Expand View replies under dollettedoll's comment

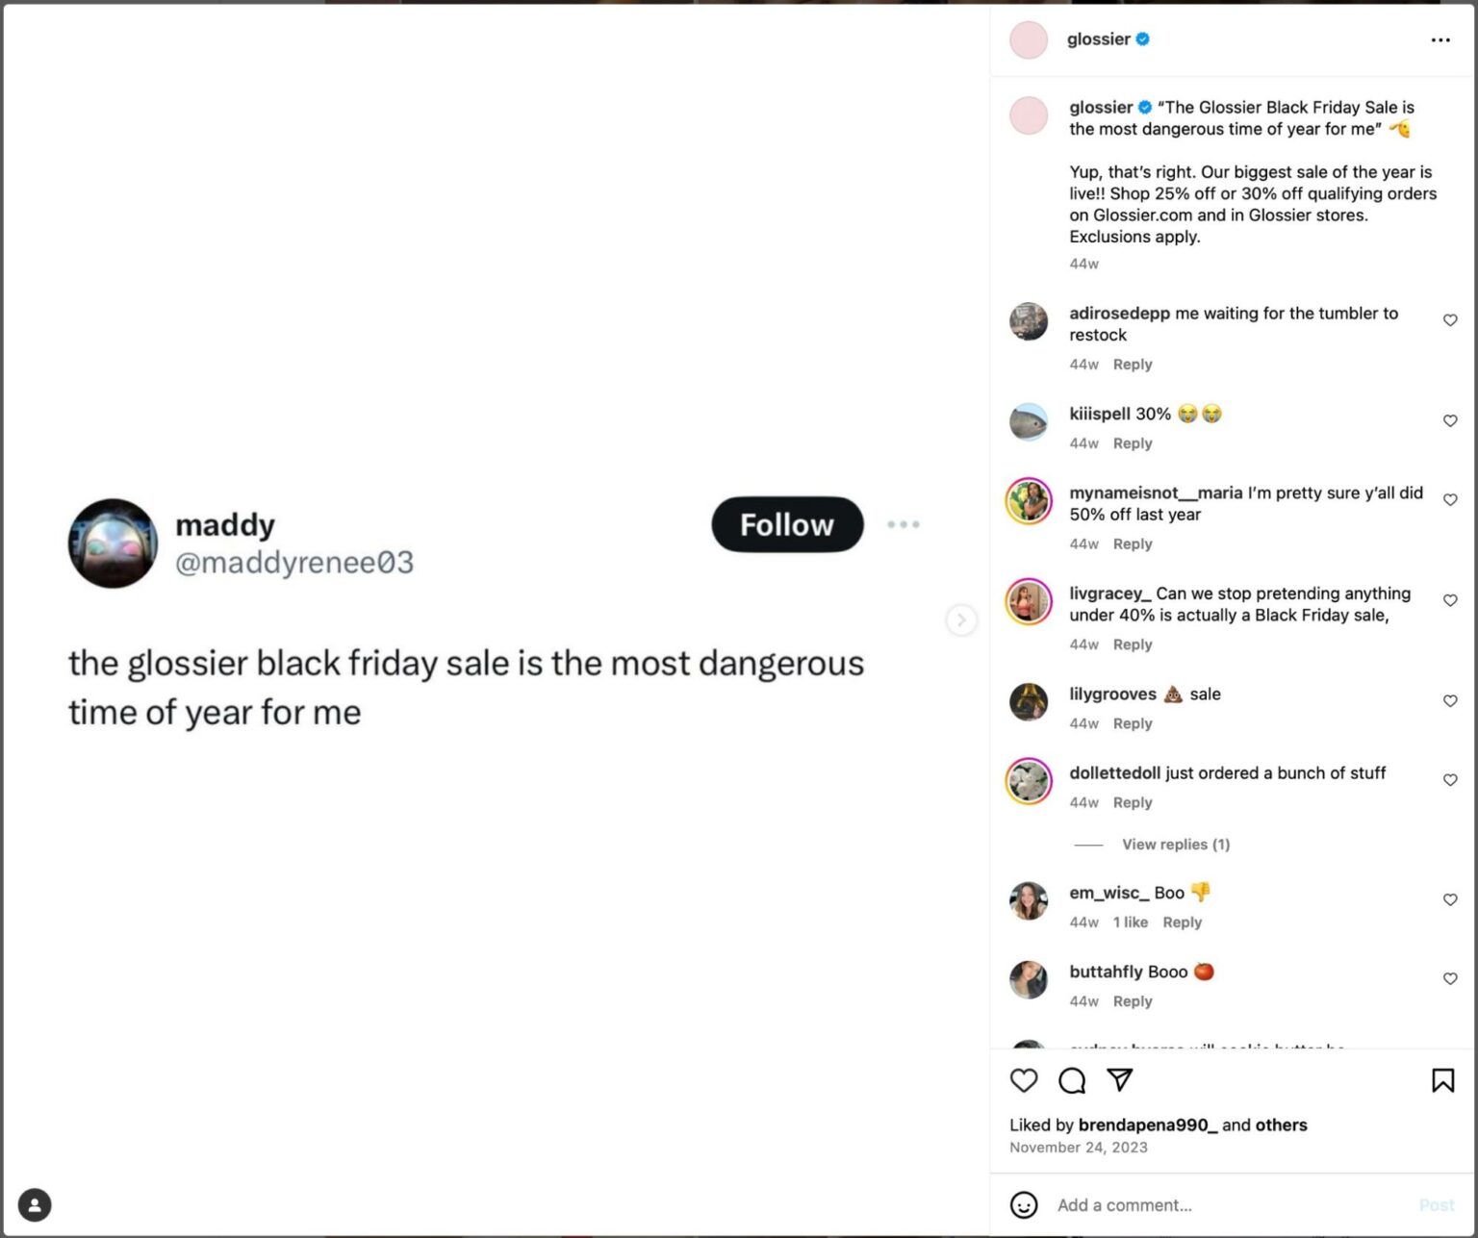(1175, 844)
